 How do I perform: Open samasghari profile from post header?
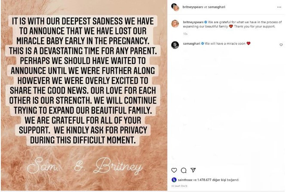(216, 7)
